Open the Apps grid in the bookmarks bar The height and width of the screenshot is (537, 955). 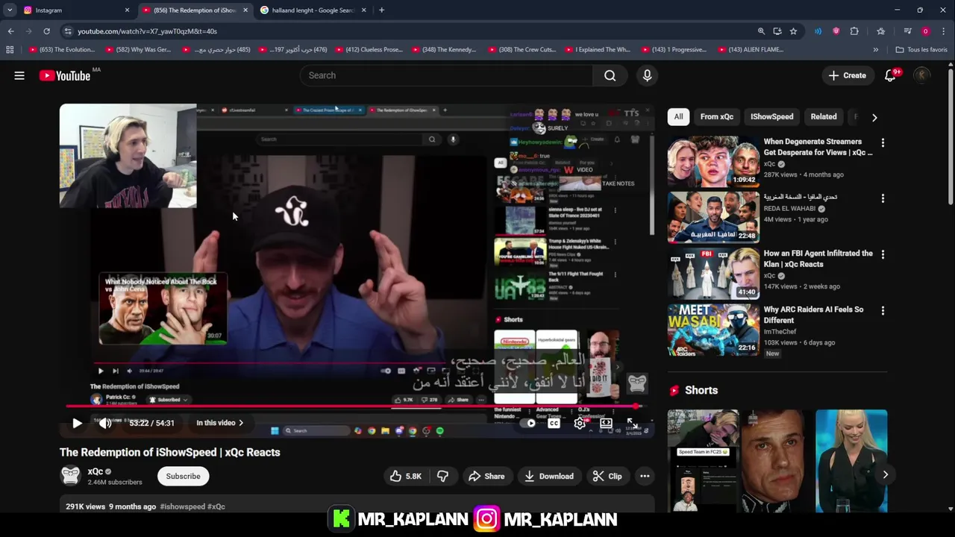tap(10, 50)
